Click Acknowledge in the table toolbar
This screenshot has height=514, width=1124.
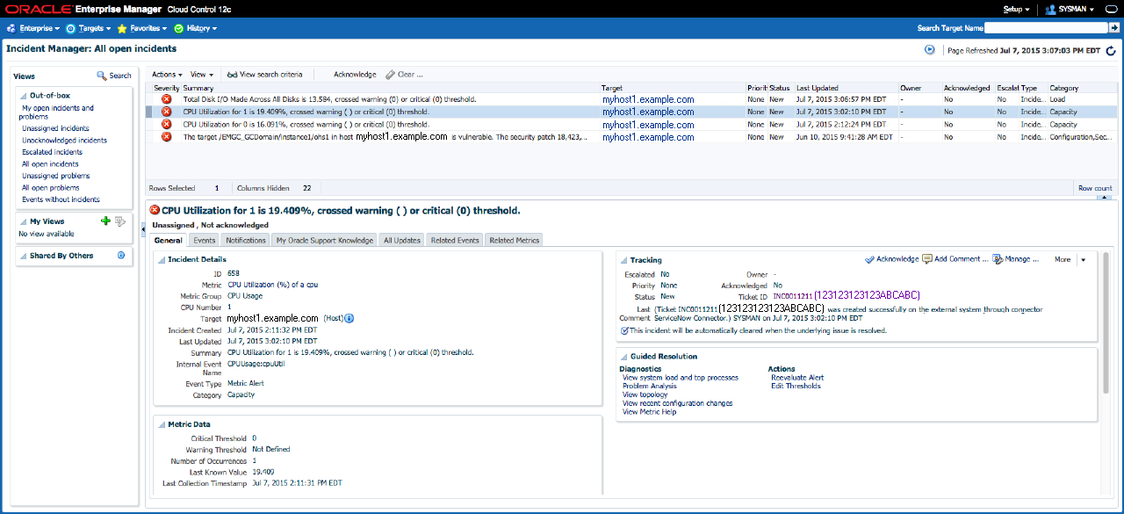355,75
